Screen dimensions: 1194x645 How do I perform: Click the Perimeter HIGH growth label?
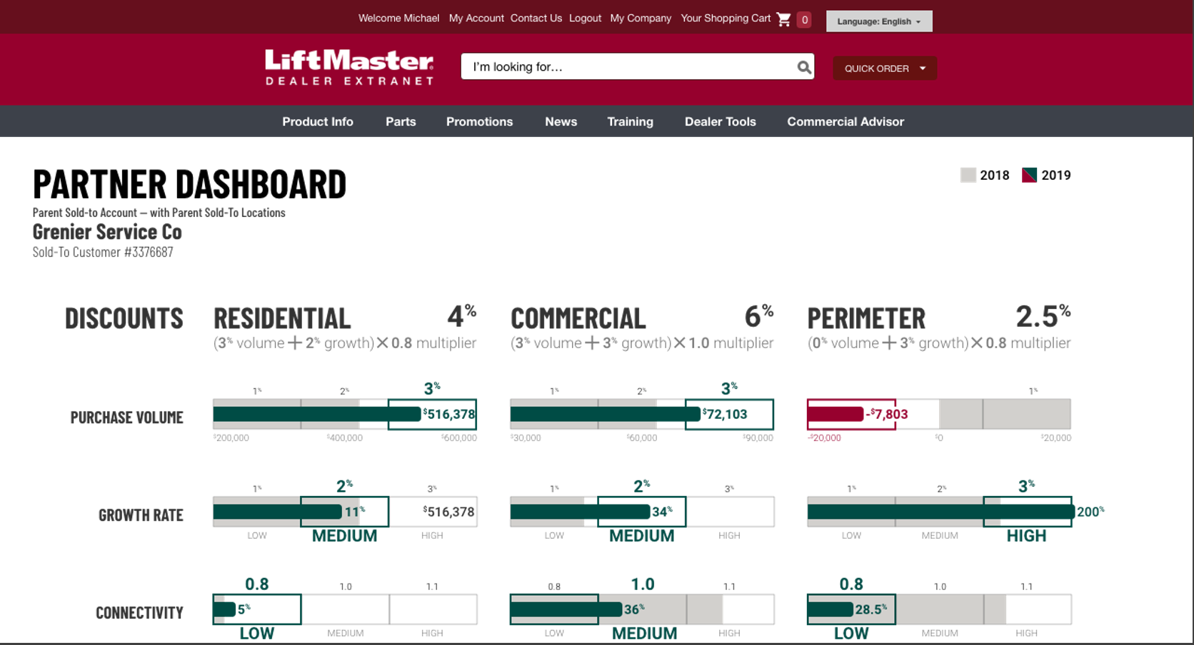click(1026, 536)
